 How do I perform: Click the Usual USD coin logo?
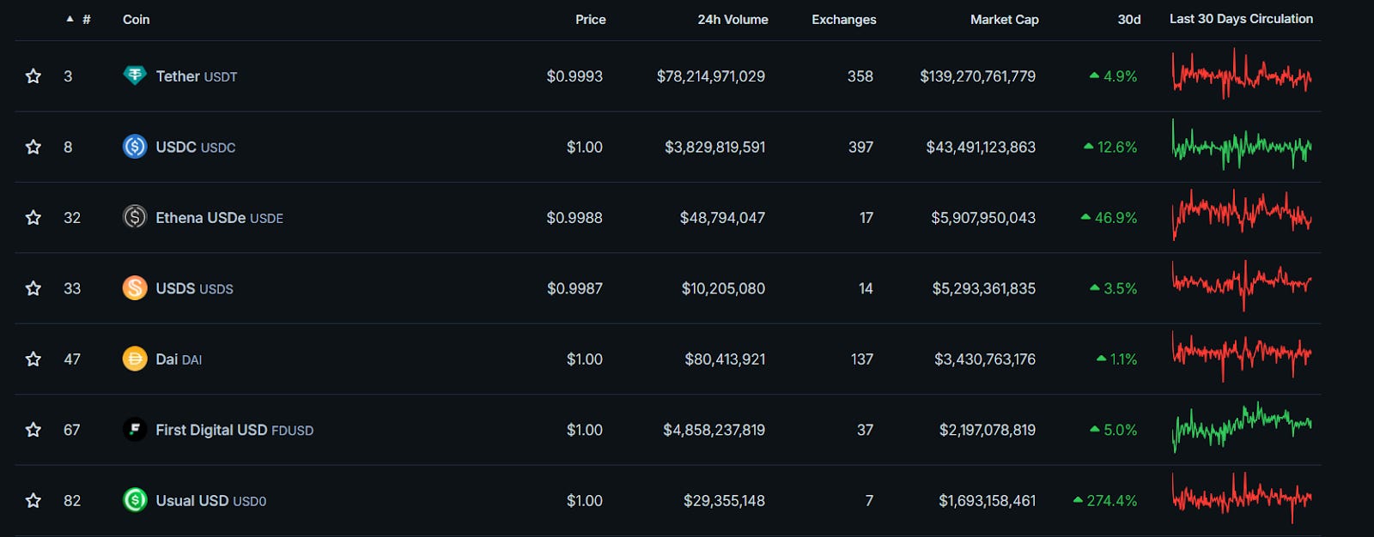135,500
